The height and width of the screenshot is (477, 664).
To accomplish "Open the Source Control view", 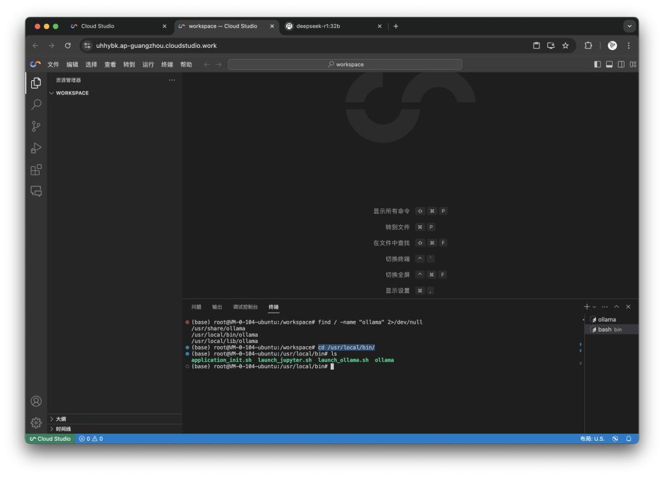I will [36, 126].
